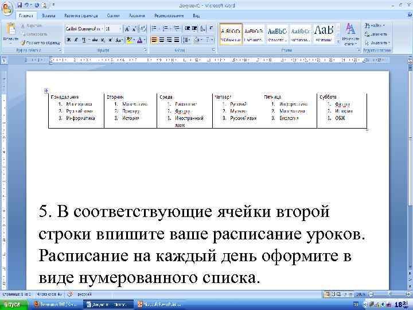
Task: Switch to Главная ribbon tab
Action: [x=26, y=16]
